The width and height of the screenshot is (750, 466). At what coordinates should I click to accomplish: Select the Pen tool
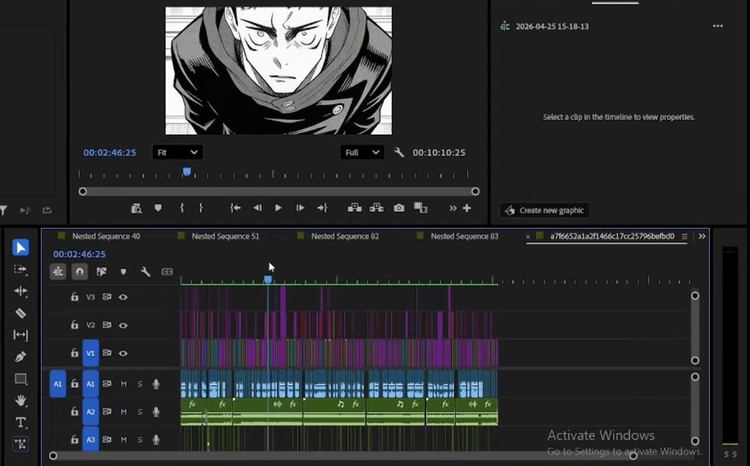coord(21,357)
